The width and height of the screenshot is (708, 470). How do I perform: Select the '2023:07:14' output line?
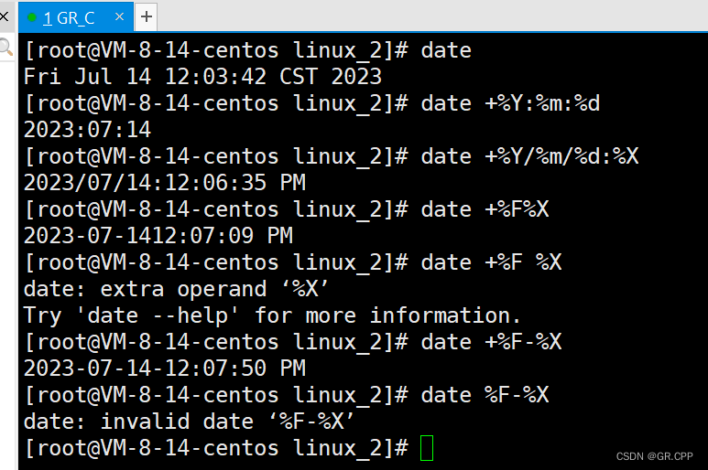(x=88, y=130)
